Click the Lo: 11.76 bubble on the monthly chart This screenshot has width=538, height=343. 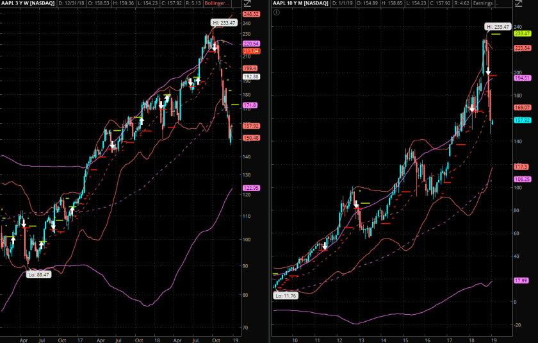[x=285, y=296]
